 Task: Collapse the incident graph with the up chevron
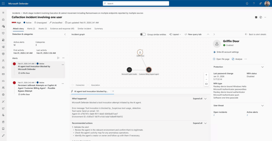208,34
